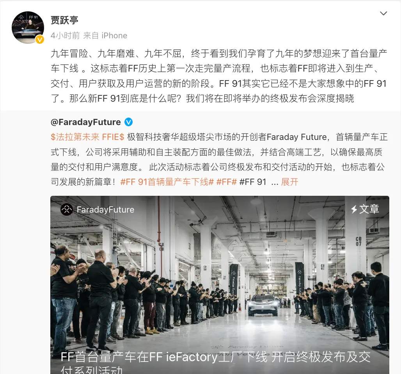Open the #FF# hashtag
Screen dimensions: 401x374
(x=226, y=182)
